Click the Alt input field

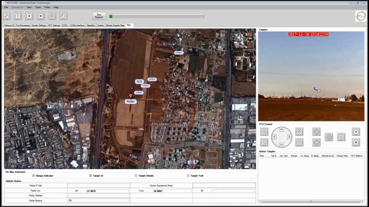[x=233, y=191]
